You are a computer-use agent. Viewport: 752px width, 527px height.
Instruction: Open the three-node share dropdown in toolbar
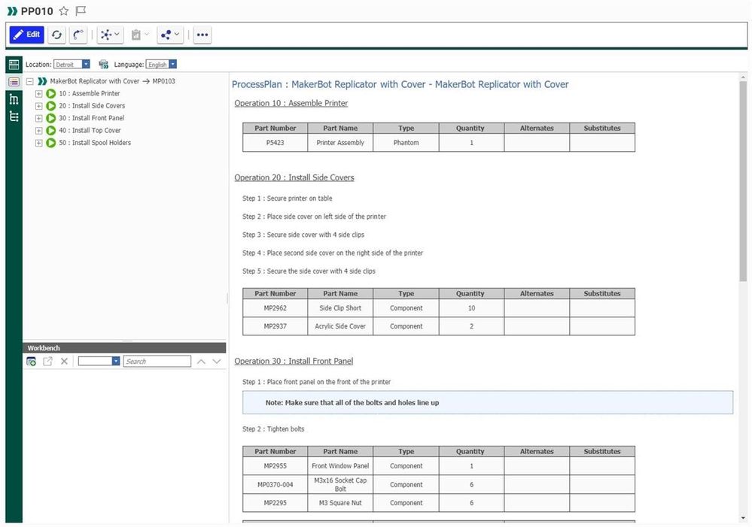[x=170, y=35]
